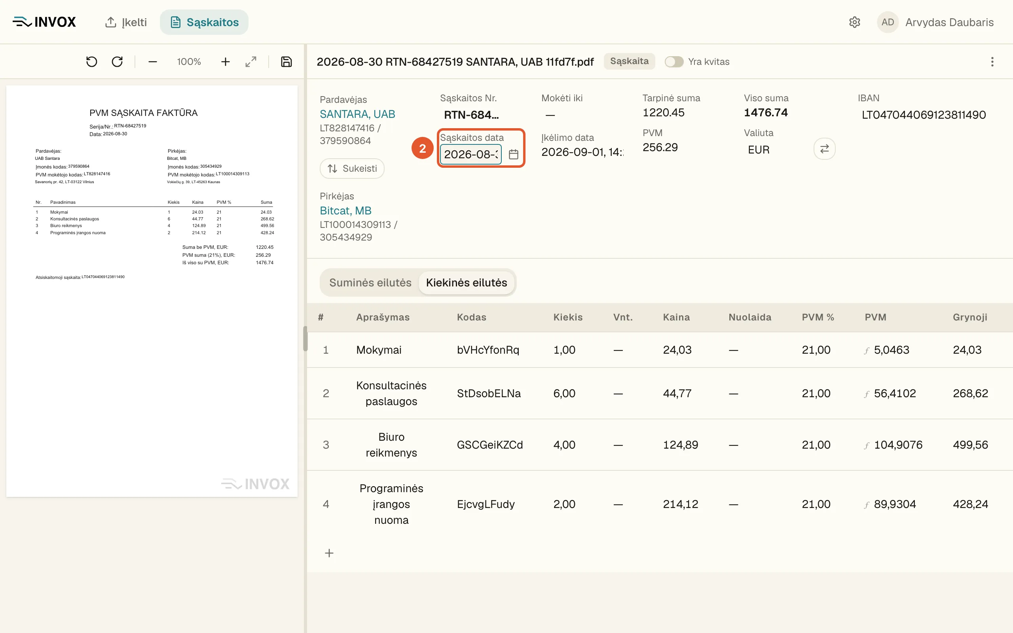Click the Nuolaida column header
This screenshot has width=1013, height=633.
750,317
